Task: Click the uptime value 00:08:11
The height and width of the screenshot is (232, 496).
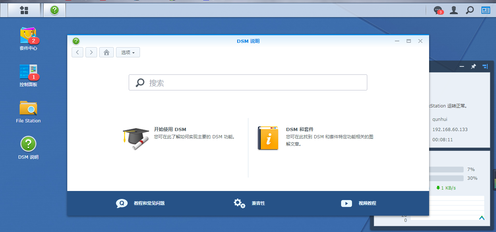Action: tap(443, 139)
